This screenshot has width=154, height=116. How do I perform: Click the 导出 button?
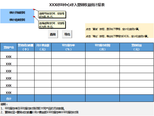67,34
